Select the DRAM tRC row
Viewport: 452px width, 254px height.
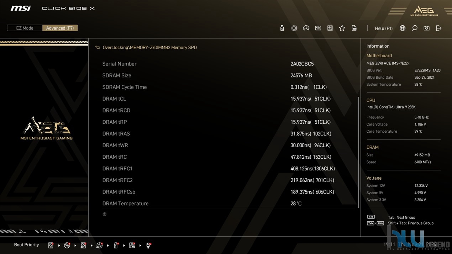tap(228, 157)
